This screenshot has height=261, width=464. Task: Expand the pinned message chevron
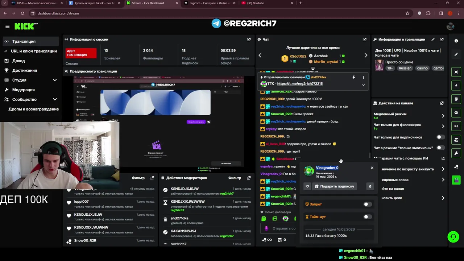coord(363,85)
